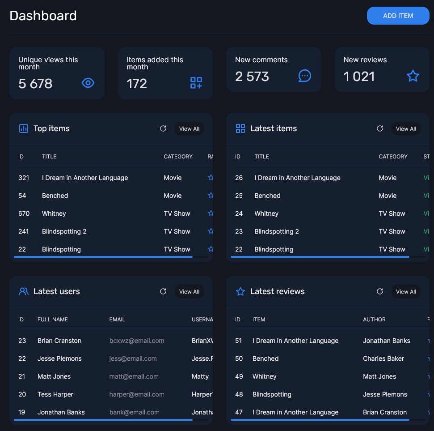The height and width of the screenshot is (431, 434).
Task: Open View All for Latest users
Action: 189,291
